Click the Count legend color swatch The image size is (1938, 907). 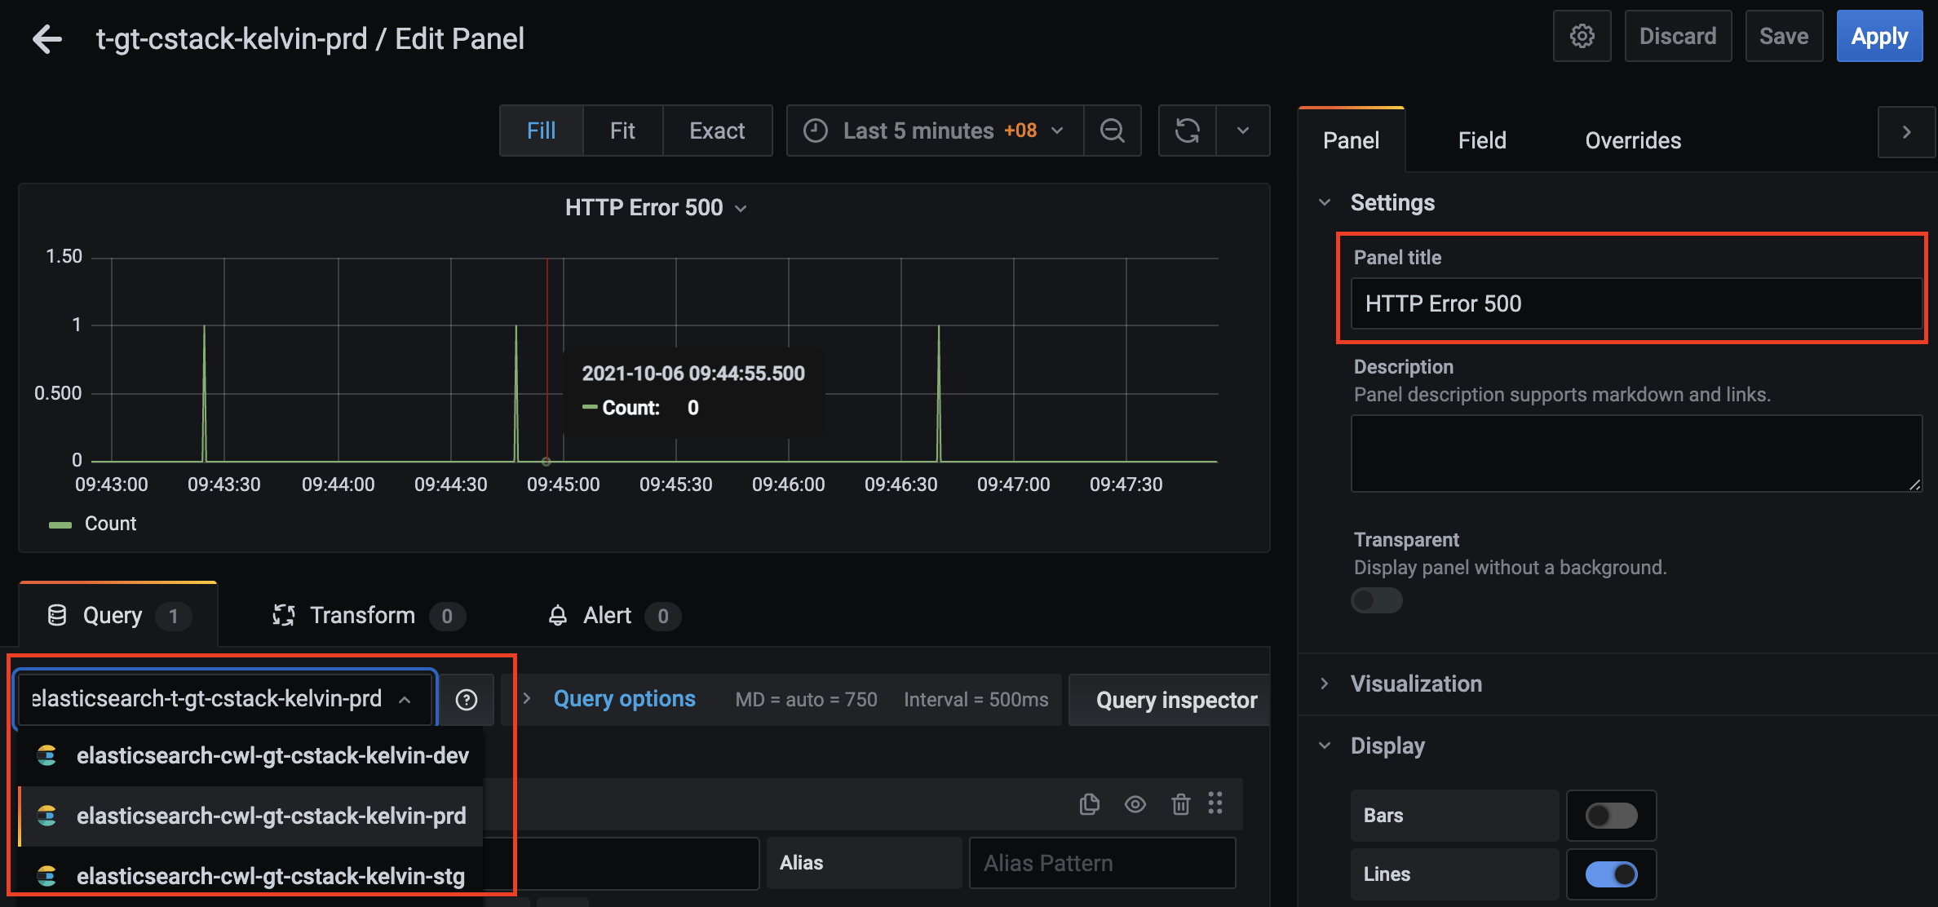[x=60, y=524]
